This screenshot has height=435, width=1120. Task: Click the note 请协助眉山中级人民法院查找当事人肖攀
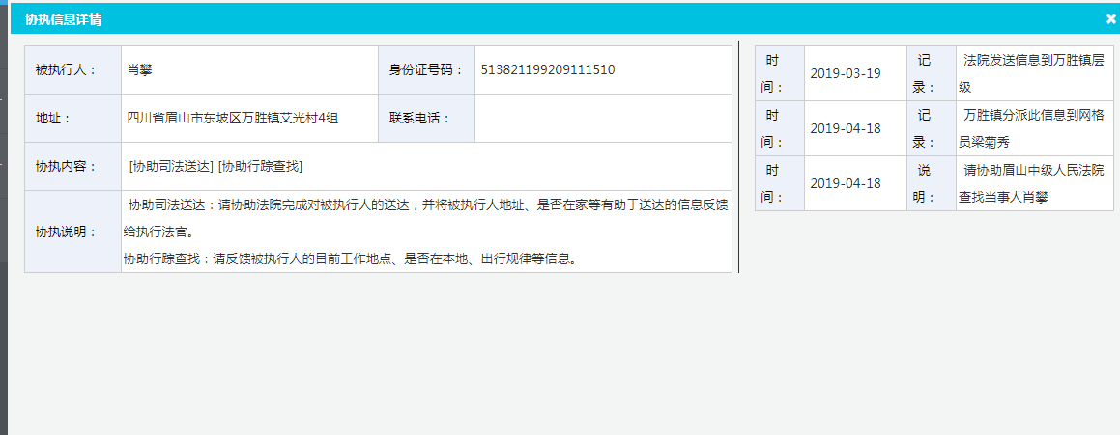pyautogui.click(x=1034, y=182)
